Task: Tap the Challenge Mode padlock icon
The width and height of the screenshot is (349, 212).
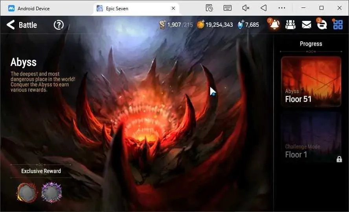Action: pyautogui.click(x=339, y=159)
